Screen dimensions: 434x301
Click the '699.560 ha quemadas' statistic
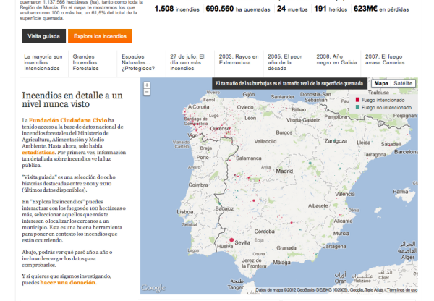[x=238, y=9]
